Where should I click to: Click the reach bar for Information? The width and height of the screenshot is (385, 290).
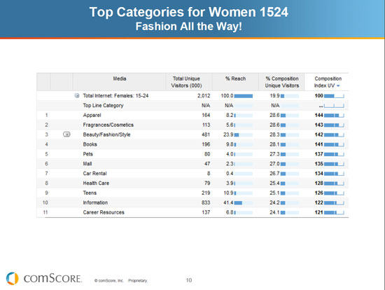(244, 203)
